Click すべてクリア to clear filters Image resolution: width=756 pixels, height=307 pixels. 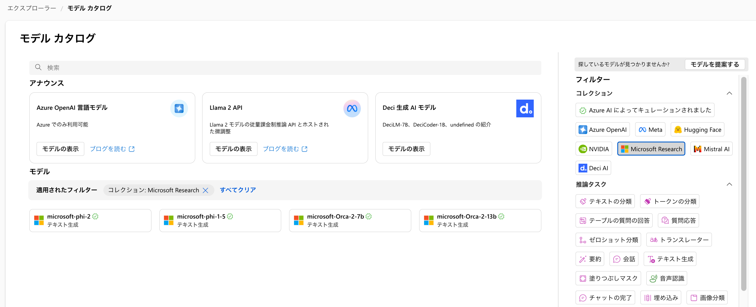pyautogui.click(x=238, y=190)
